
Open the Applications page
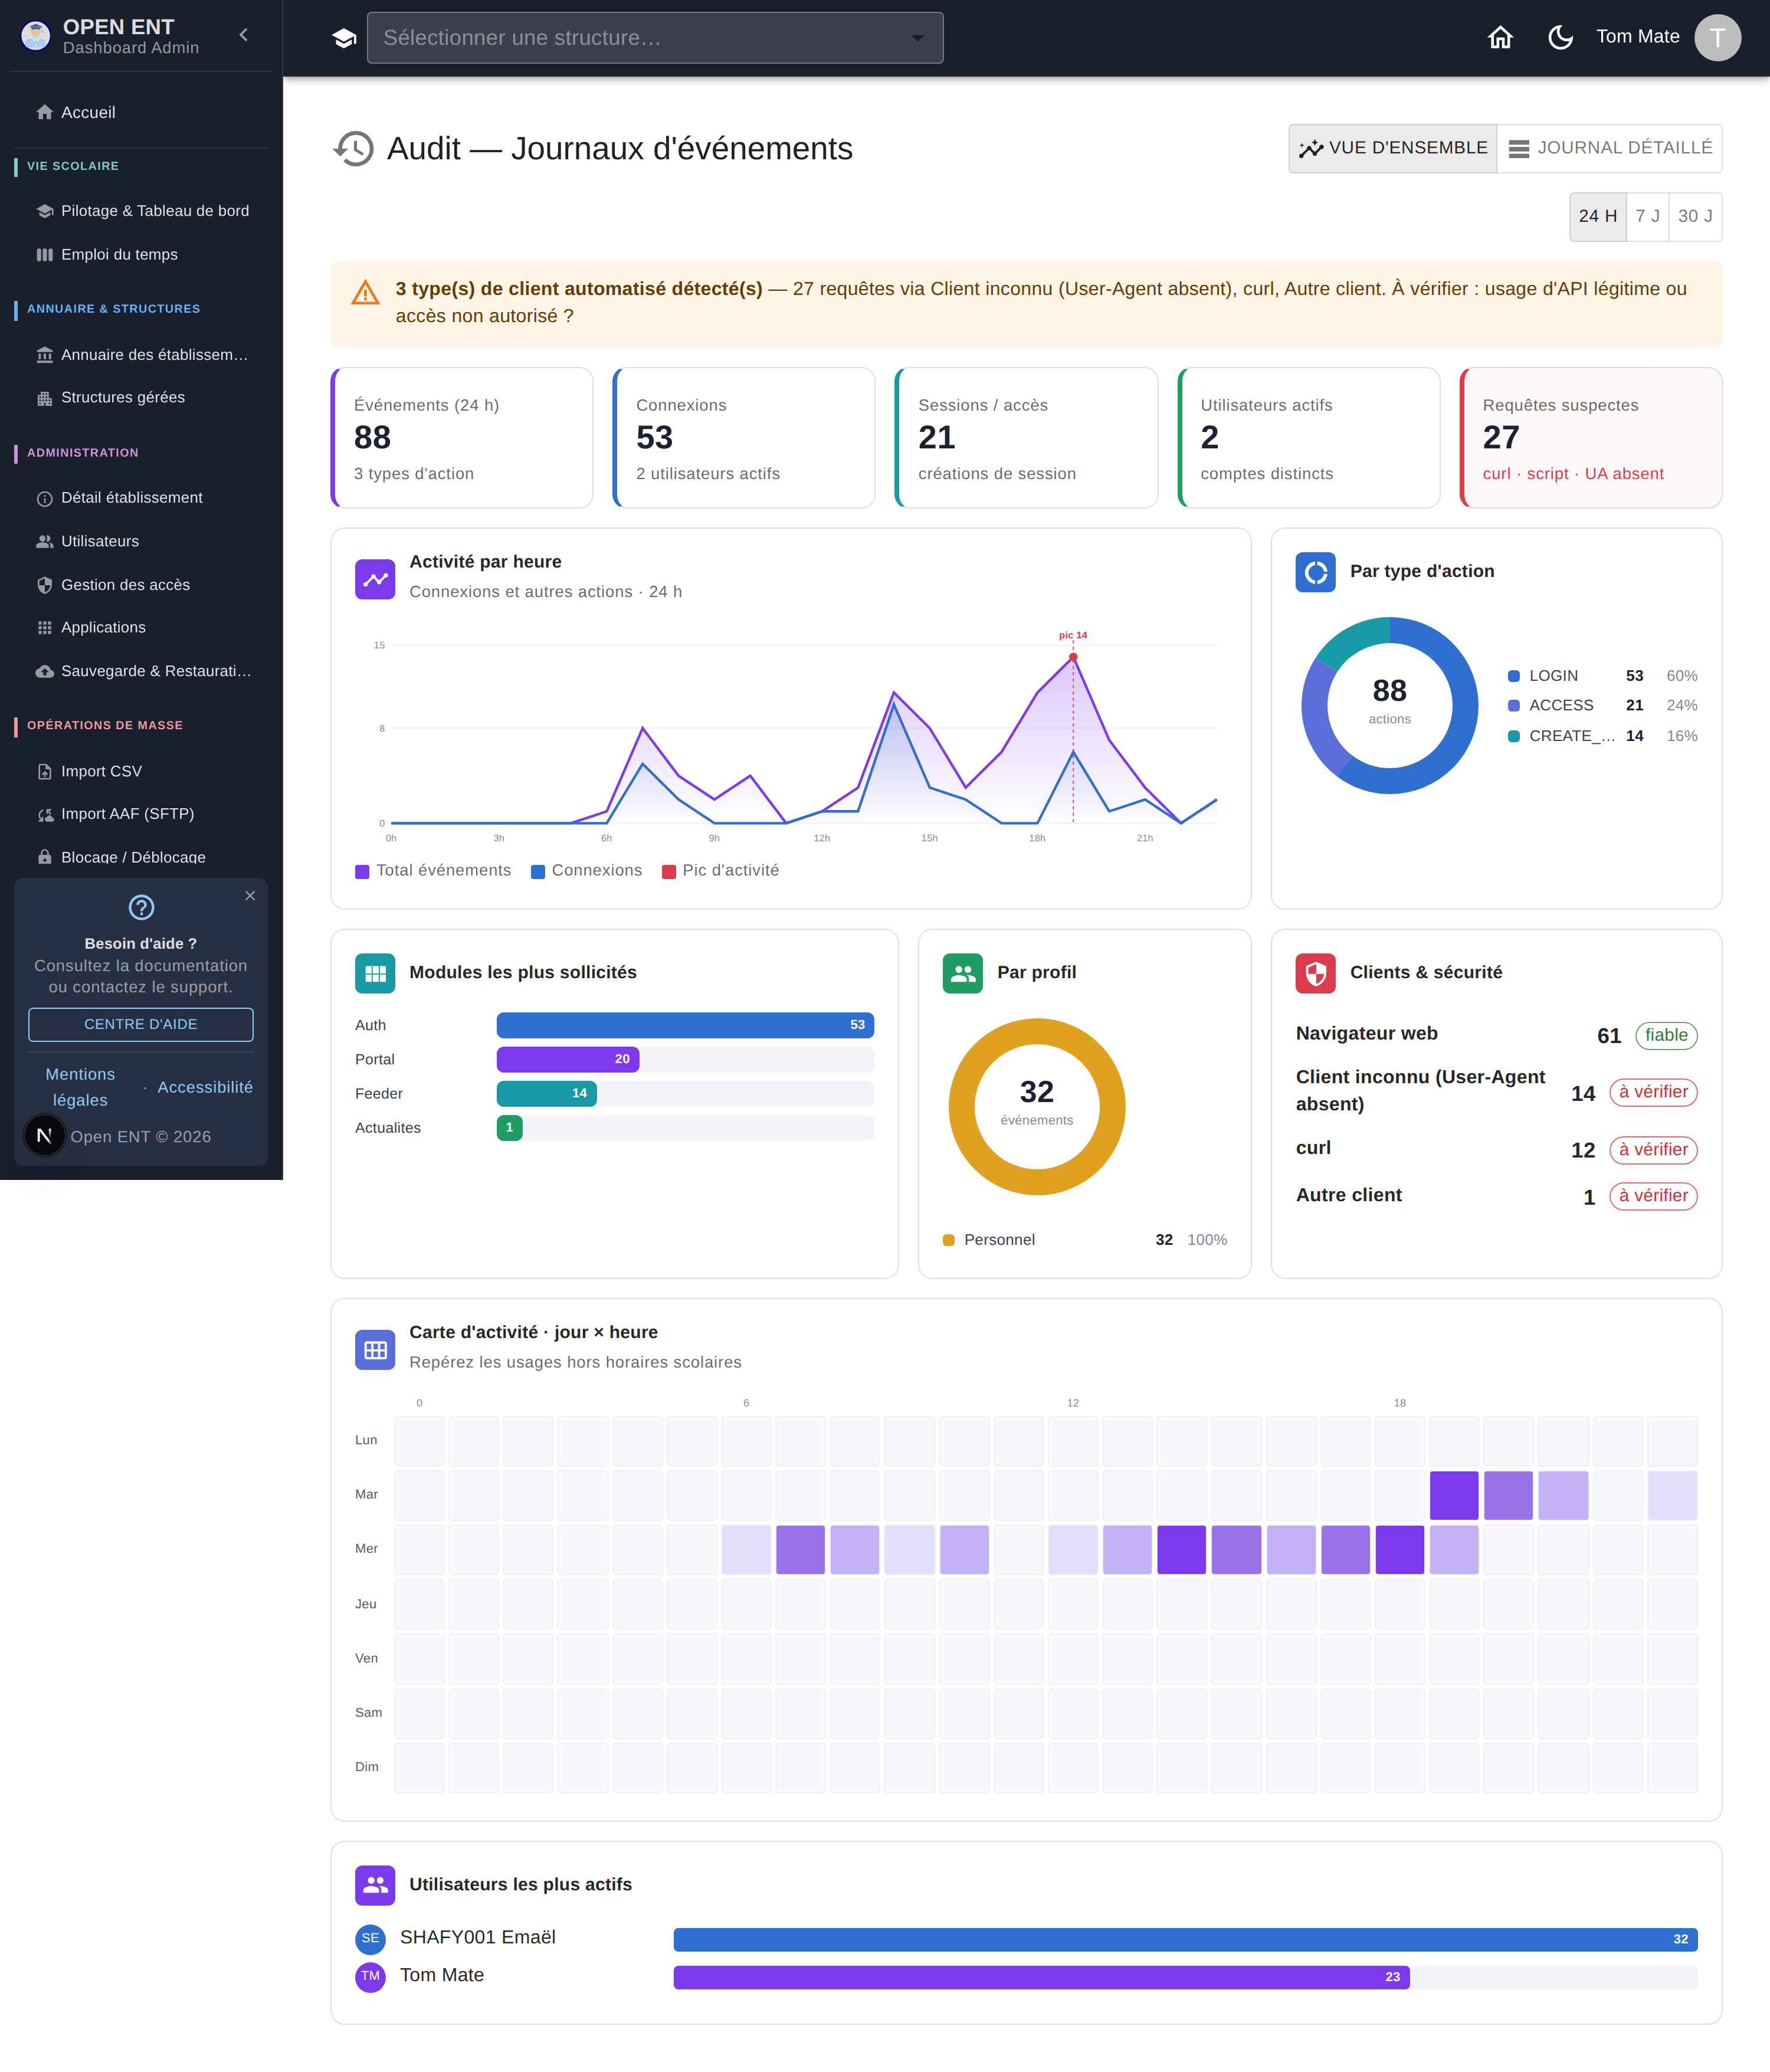coord(141,627)
